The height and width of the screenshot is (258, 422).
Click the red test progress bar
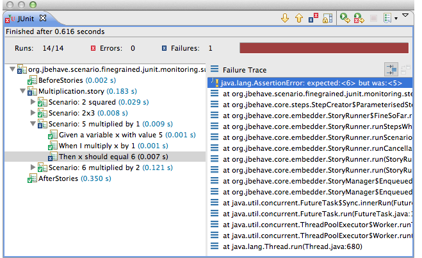coord(324,48)
